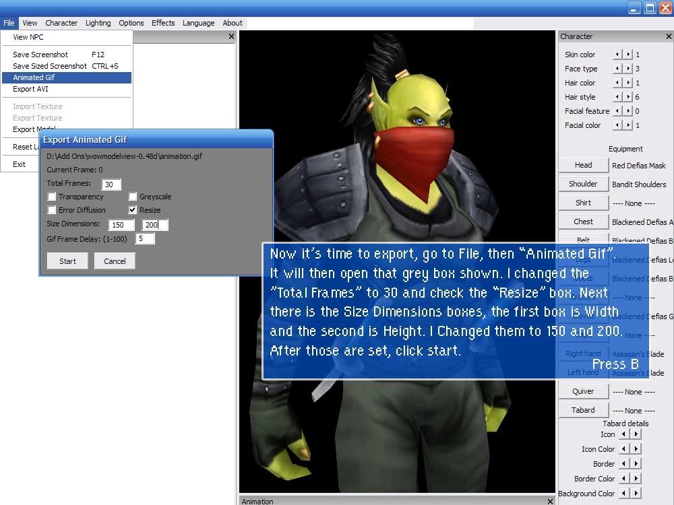Open the Shirt equipment slot
The image size is (674, 505).
(583, 203)
